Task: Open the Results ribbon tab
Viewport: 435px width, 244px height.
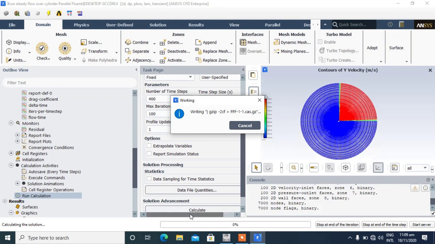Action: (x=196, y=25)
